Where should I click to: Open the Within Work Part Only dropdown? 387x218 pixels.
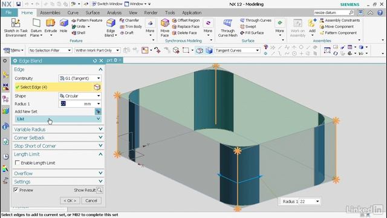(97, 50)
